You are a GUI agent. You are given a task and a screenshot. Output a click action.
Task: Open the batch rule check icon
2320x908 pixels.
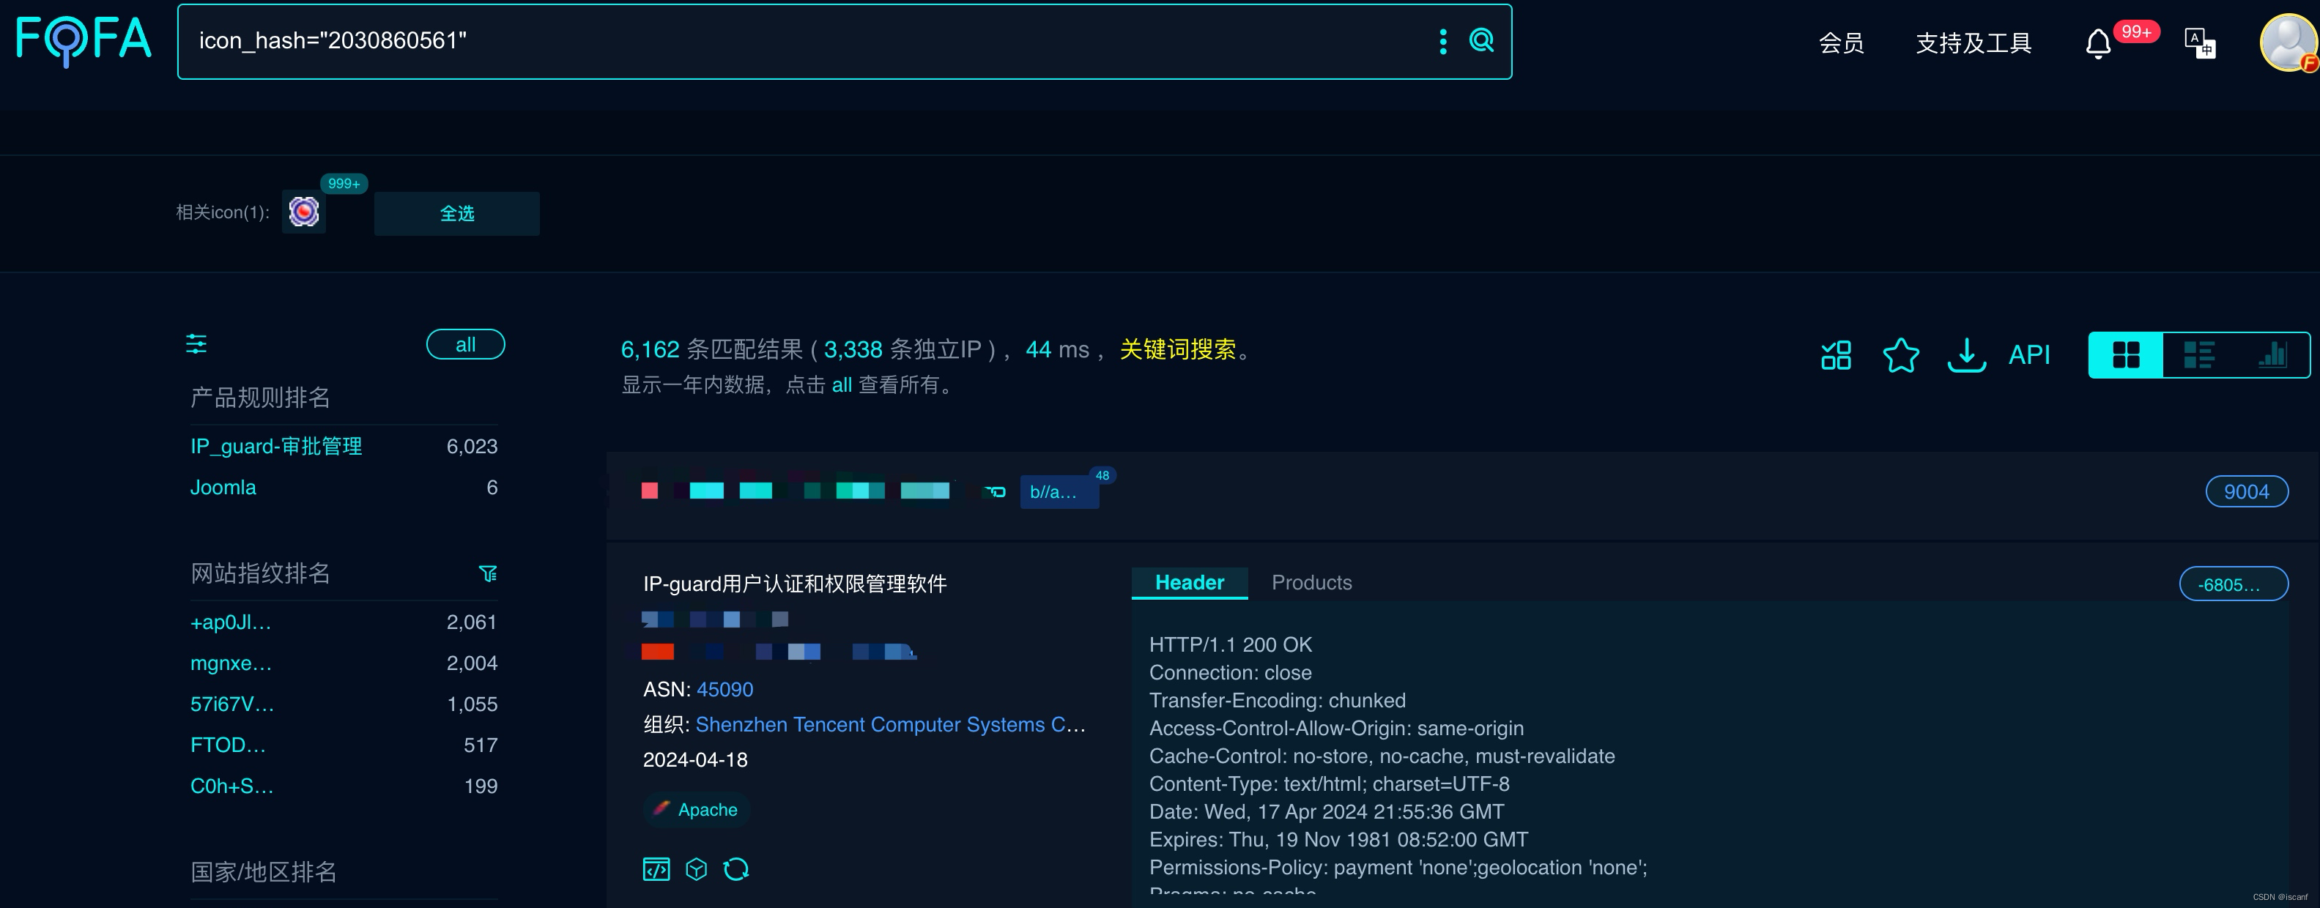1836,354
